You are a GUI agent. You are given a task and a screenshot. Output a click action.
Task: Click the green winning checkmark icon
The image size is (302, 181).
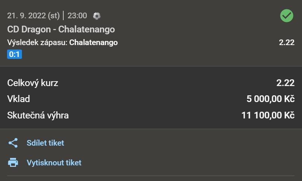coord(287,16)
